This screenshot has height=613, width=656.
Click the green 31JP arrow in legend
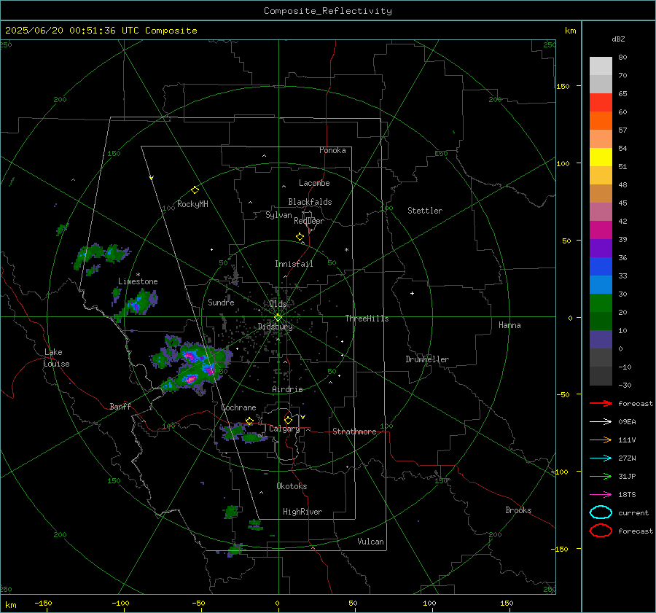pyautogui.click(x=601, y=476)
